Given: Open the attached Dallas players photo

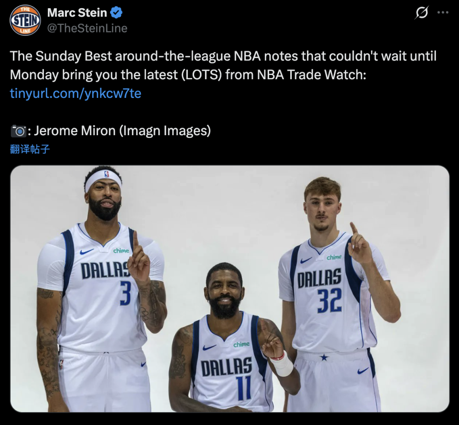Looking at the screenshot, I should pyautogui.click(x=230, y=289).
